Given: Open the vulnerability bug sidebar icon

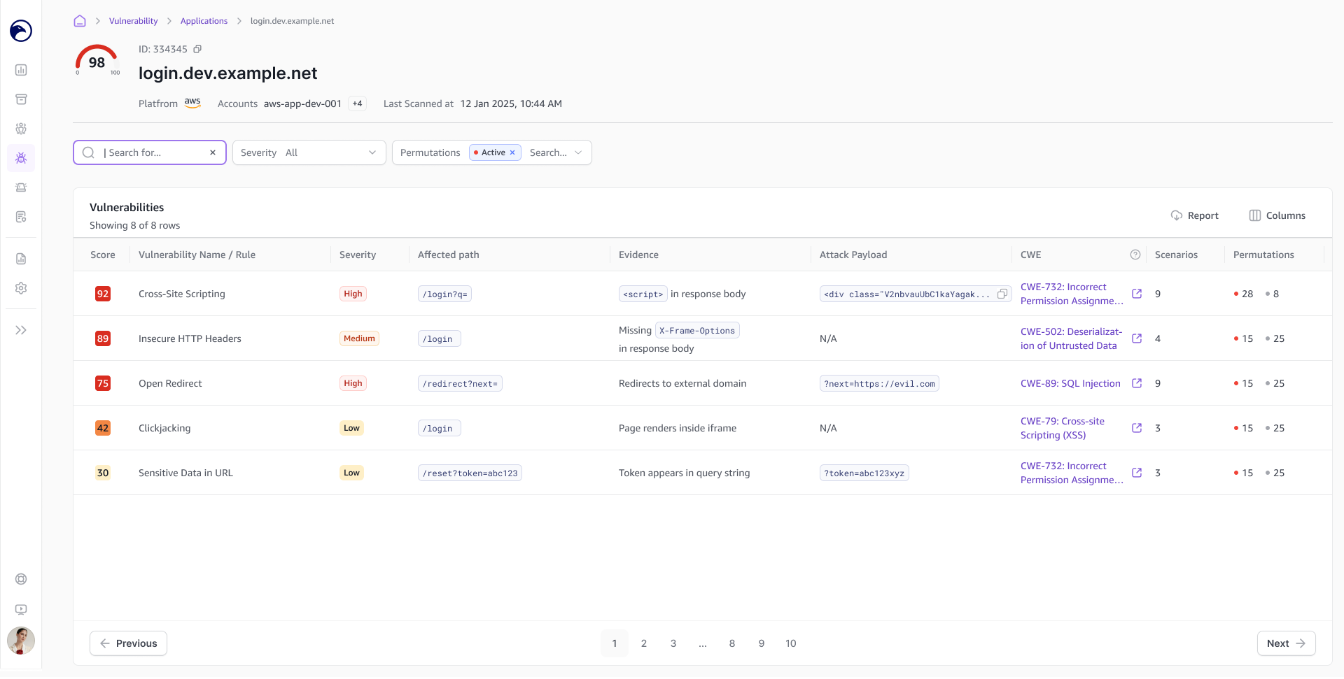Looking at the screenshot, I should 21,158.
